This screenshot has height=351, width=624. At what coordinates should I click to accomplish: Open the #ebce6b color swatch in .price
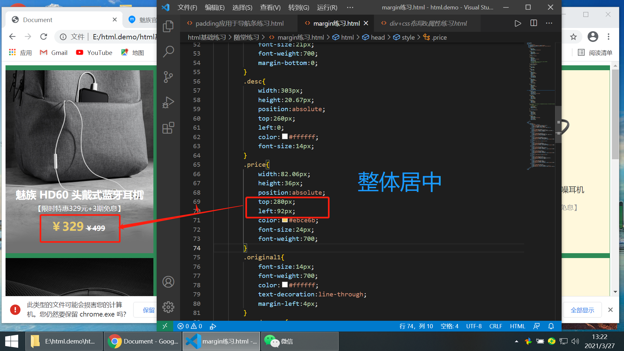click(x=285, y=220)
